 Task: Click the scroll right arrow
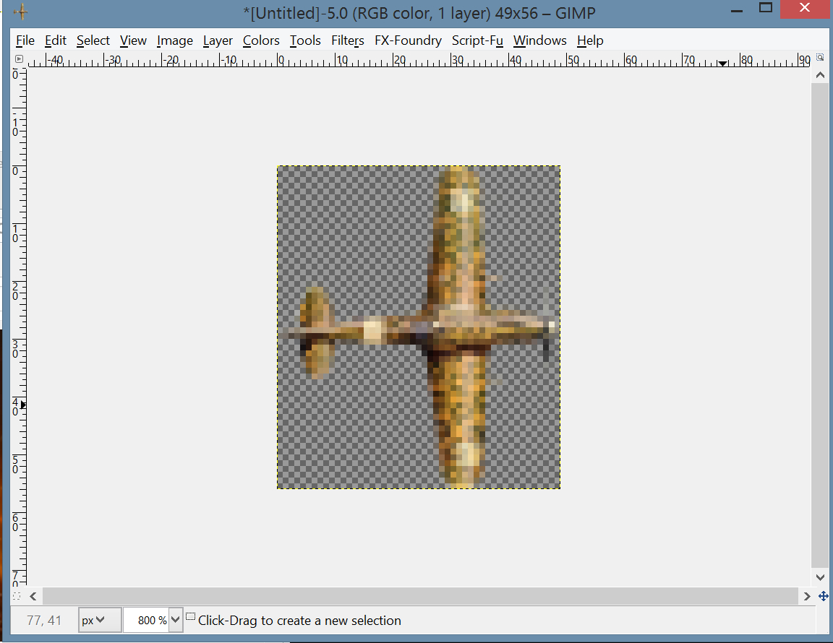click(x=807, y=596)
